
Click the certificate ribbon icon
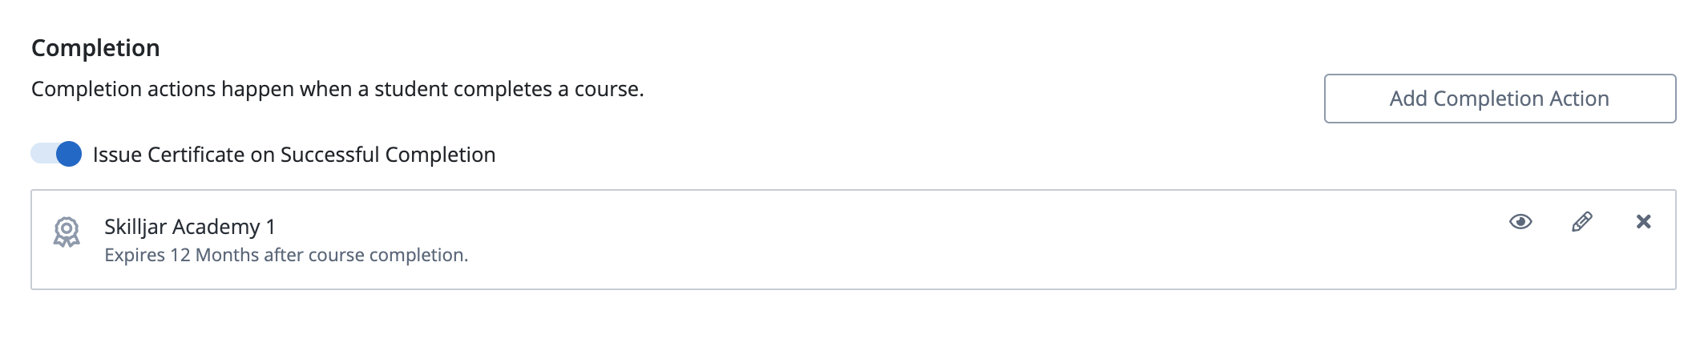[67, 232]
